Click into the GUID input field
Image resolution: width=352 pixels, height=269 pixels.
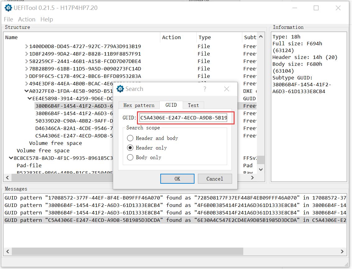point(183,118)
